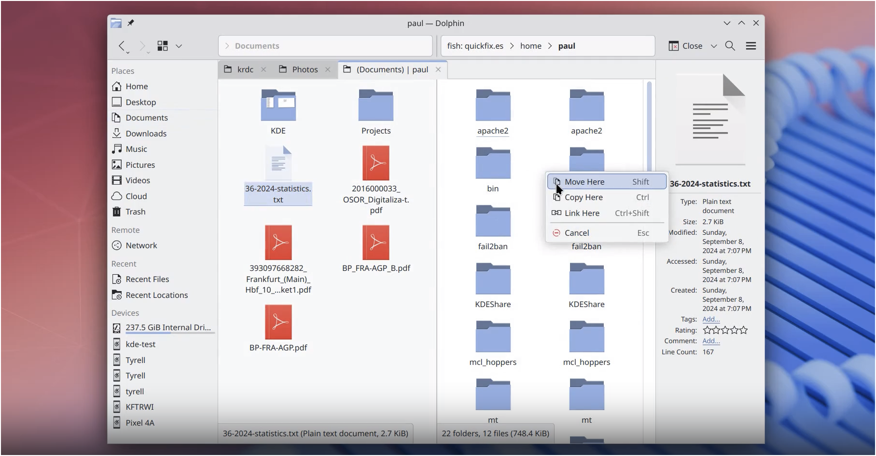876x456 pixels.
Task: Close the split view with Close button
Action: 685,46
